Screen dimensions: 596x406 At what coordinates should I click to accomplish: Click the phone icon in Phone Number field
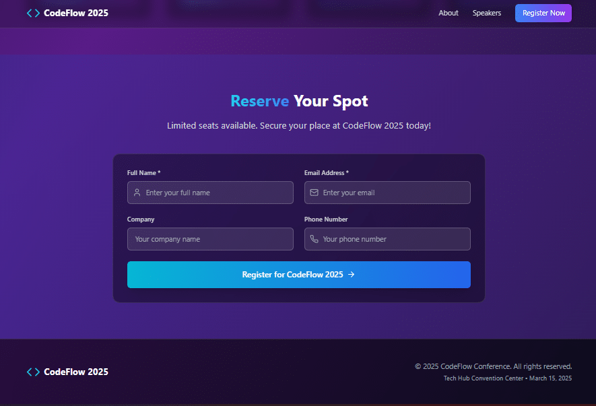[x=314, y=239]
